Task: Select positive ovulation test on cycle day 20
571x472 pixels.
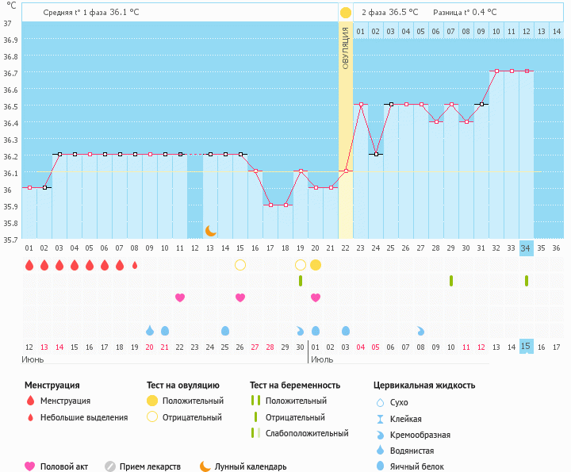Action: coord(316,265)
